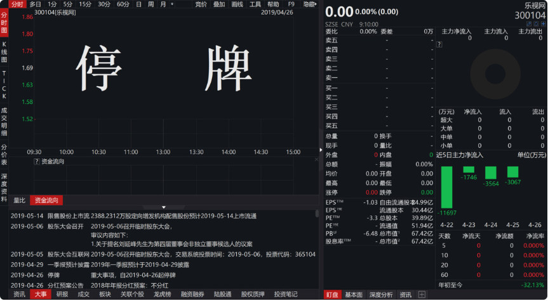Viewport: 548px width, 301px height.
Task: Select the 1分 period
Action: [x=53, y=4]
